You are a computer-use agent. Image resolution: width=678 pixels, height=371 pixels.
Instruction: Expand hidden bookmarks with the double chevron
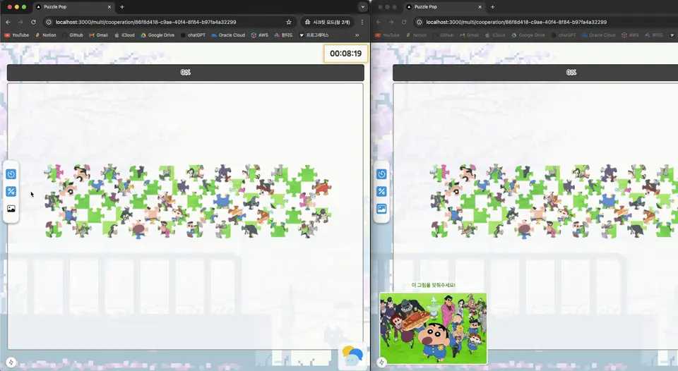tap(357, 35)
